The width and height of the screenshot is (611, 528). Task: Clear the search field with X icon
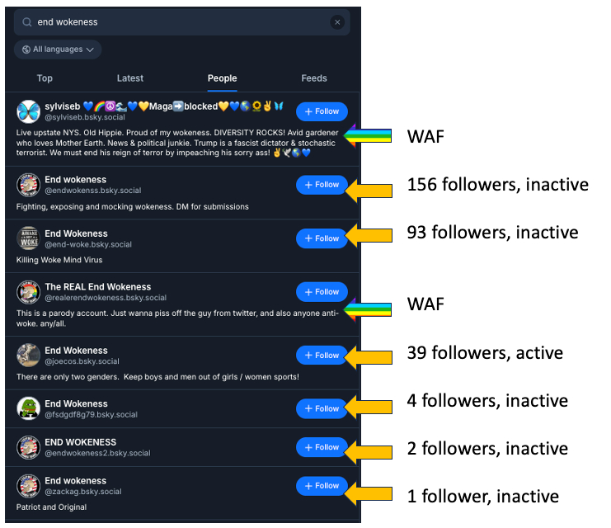point(336,23)
